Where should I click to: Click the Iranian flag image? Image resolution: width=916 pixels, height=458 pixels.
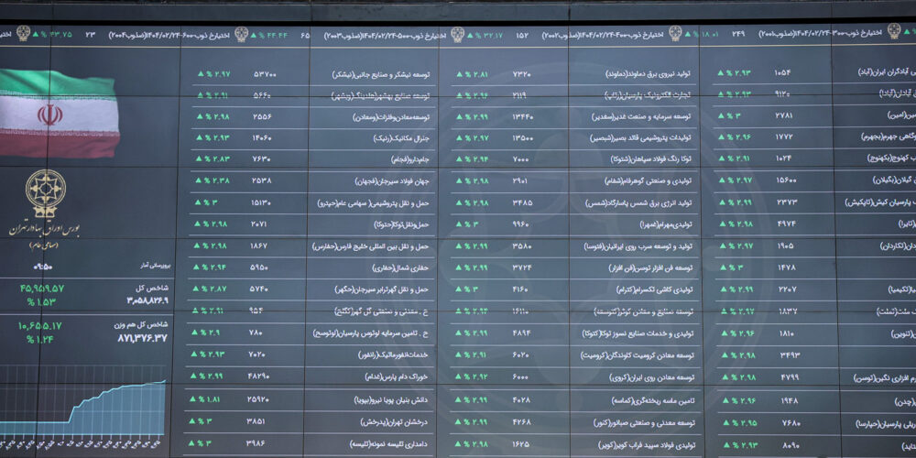click(59, 114)
